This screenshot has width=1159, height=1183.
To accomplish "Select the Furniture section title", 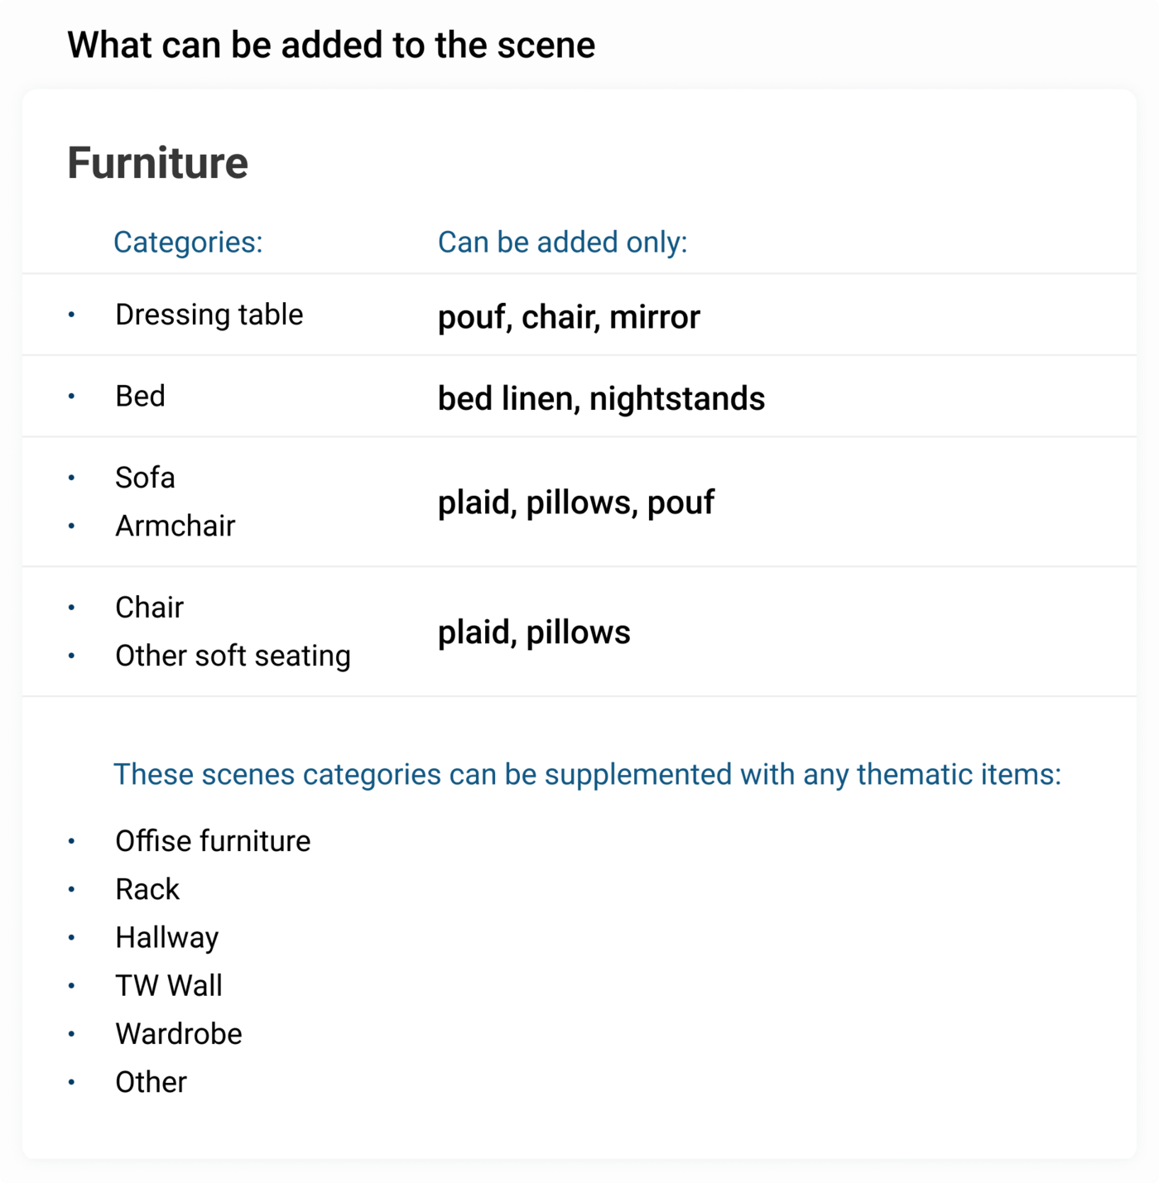I will click(x=158, y=162).
